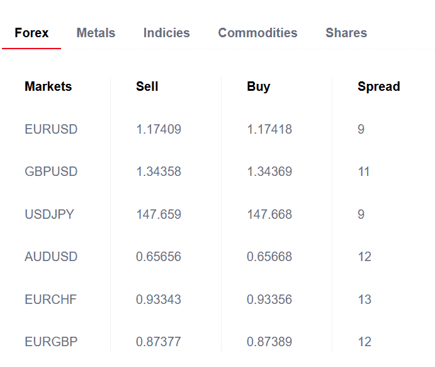Select the EURGBP market

click(x=50, y=342)
